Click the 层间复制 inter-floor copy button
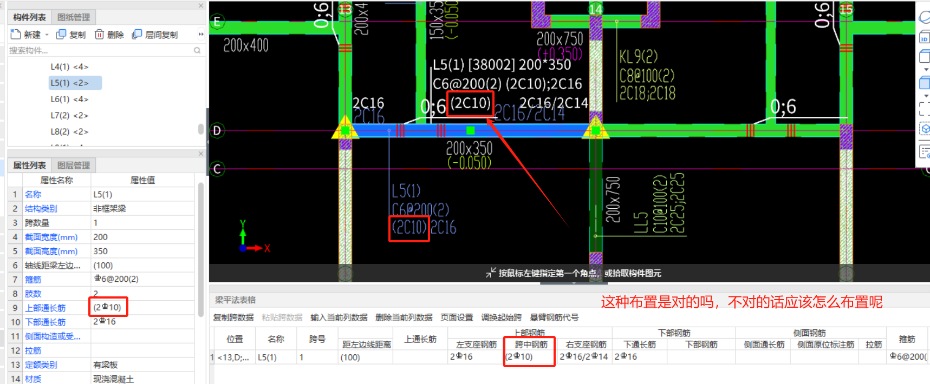The image size is (930, 384). point(155,34)
